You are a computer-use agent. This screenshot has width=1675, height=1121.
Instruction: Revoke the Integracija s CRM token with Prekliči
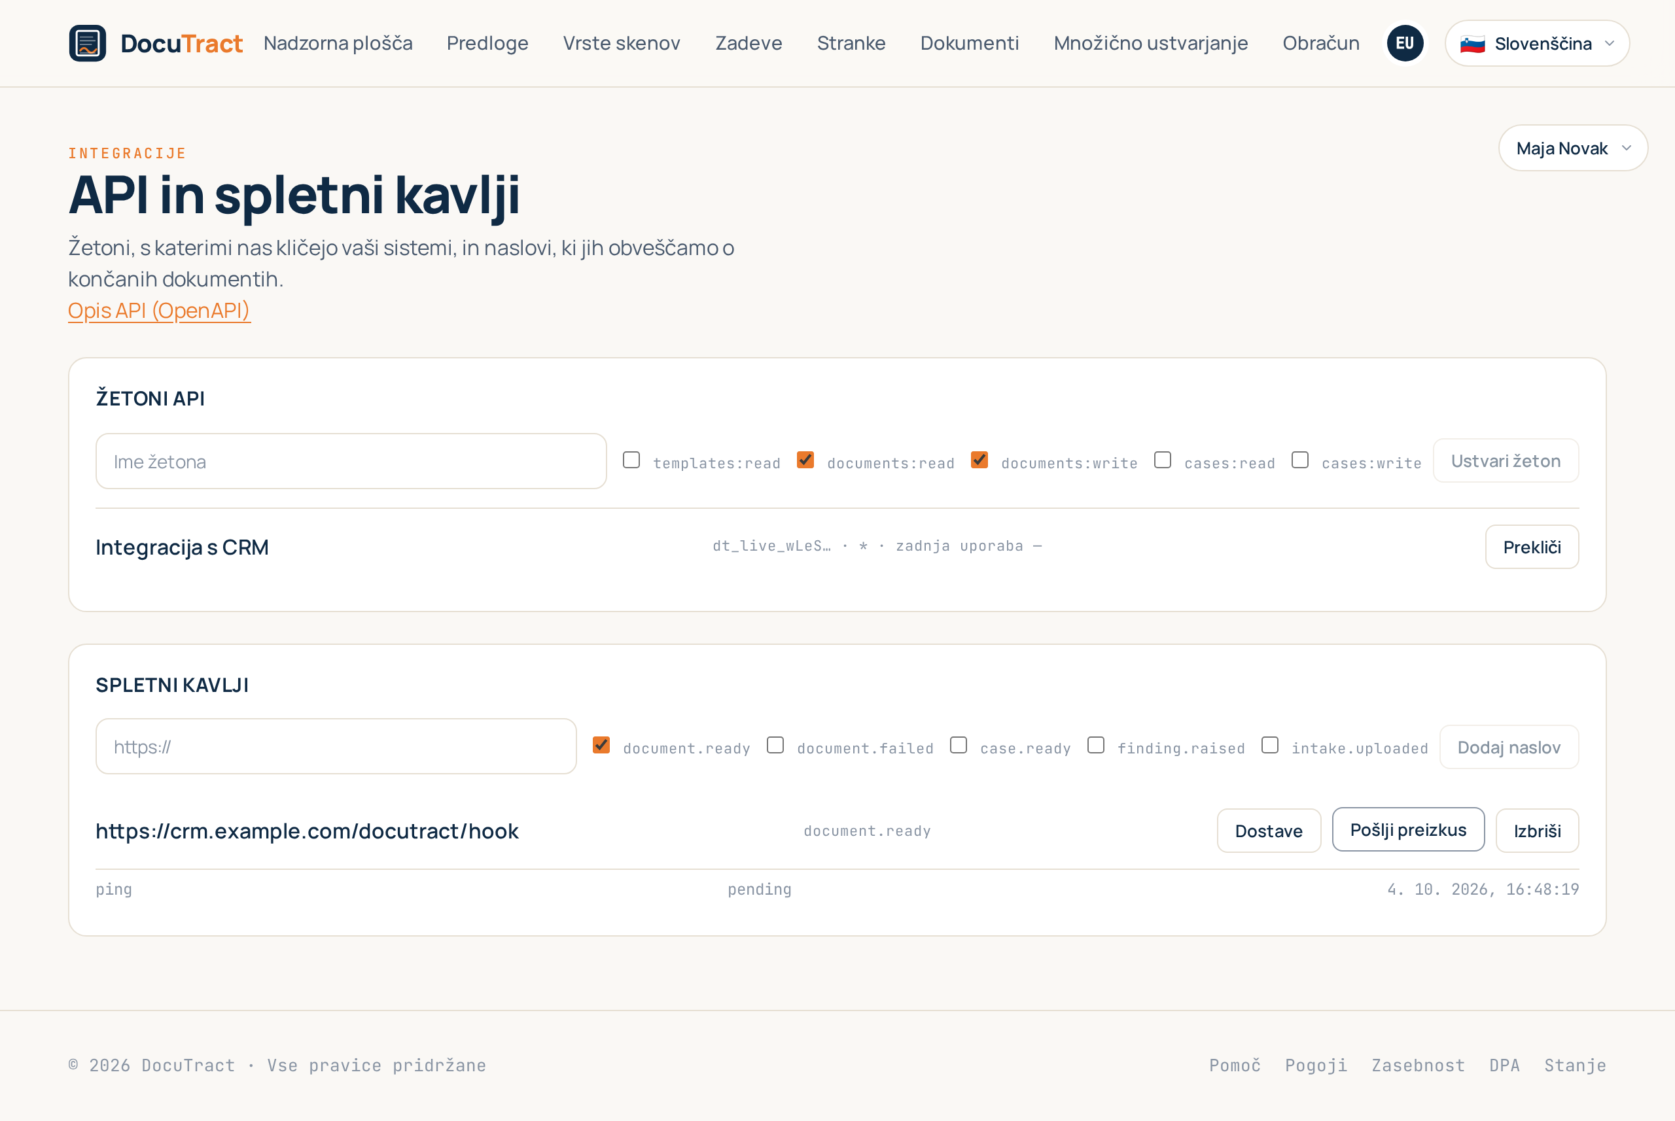tap(1531, 547)
